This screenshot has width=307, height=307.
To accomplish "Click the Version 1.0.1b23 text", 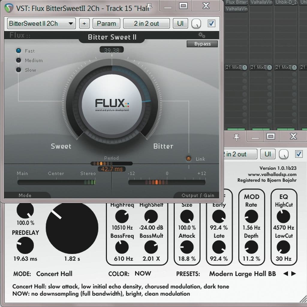I will tap(278, 168).
